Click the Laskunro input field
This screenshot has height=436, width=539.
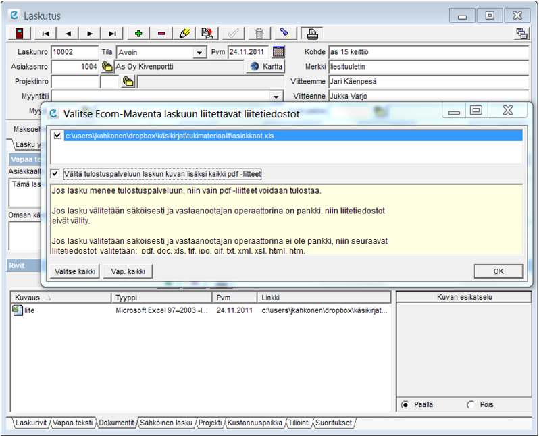tap(74, 52)
